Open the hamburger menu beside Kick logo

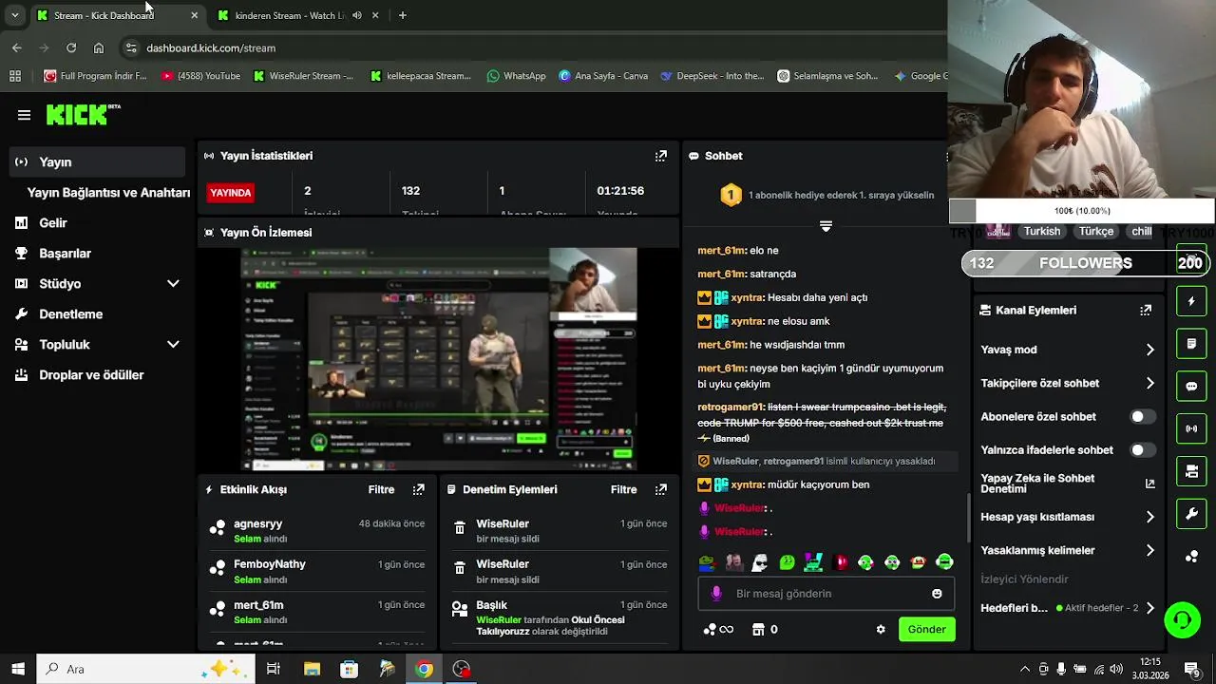(24, 115)
